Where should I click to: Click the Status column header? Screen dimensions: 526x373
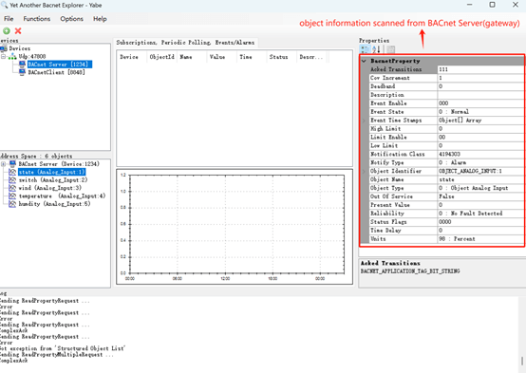281,57
